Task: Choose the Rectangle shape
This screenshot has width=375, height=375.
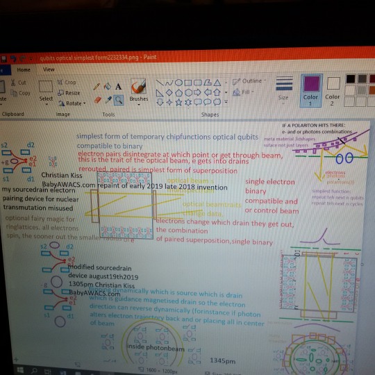Action: (187, 83)
